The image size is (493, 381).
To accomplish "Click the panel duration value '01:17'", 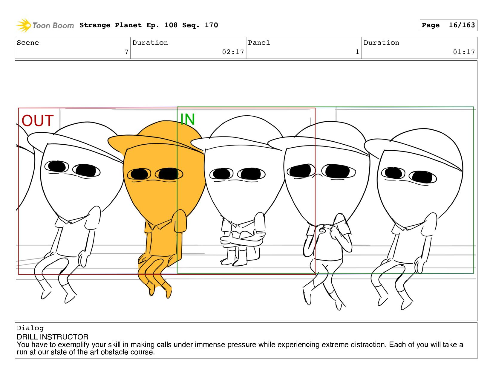I will point(464,52).
